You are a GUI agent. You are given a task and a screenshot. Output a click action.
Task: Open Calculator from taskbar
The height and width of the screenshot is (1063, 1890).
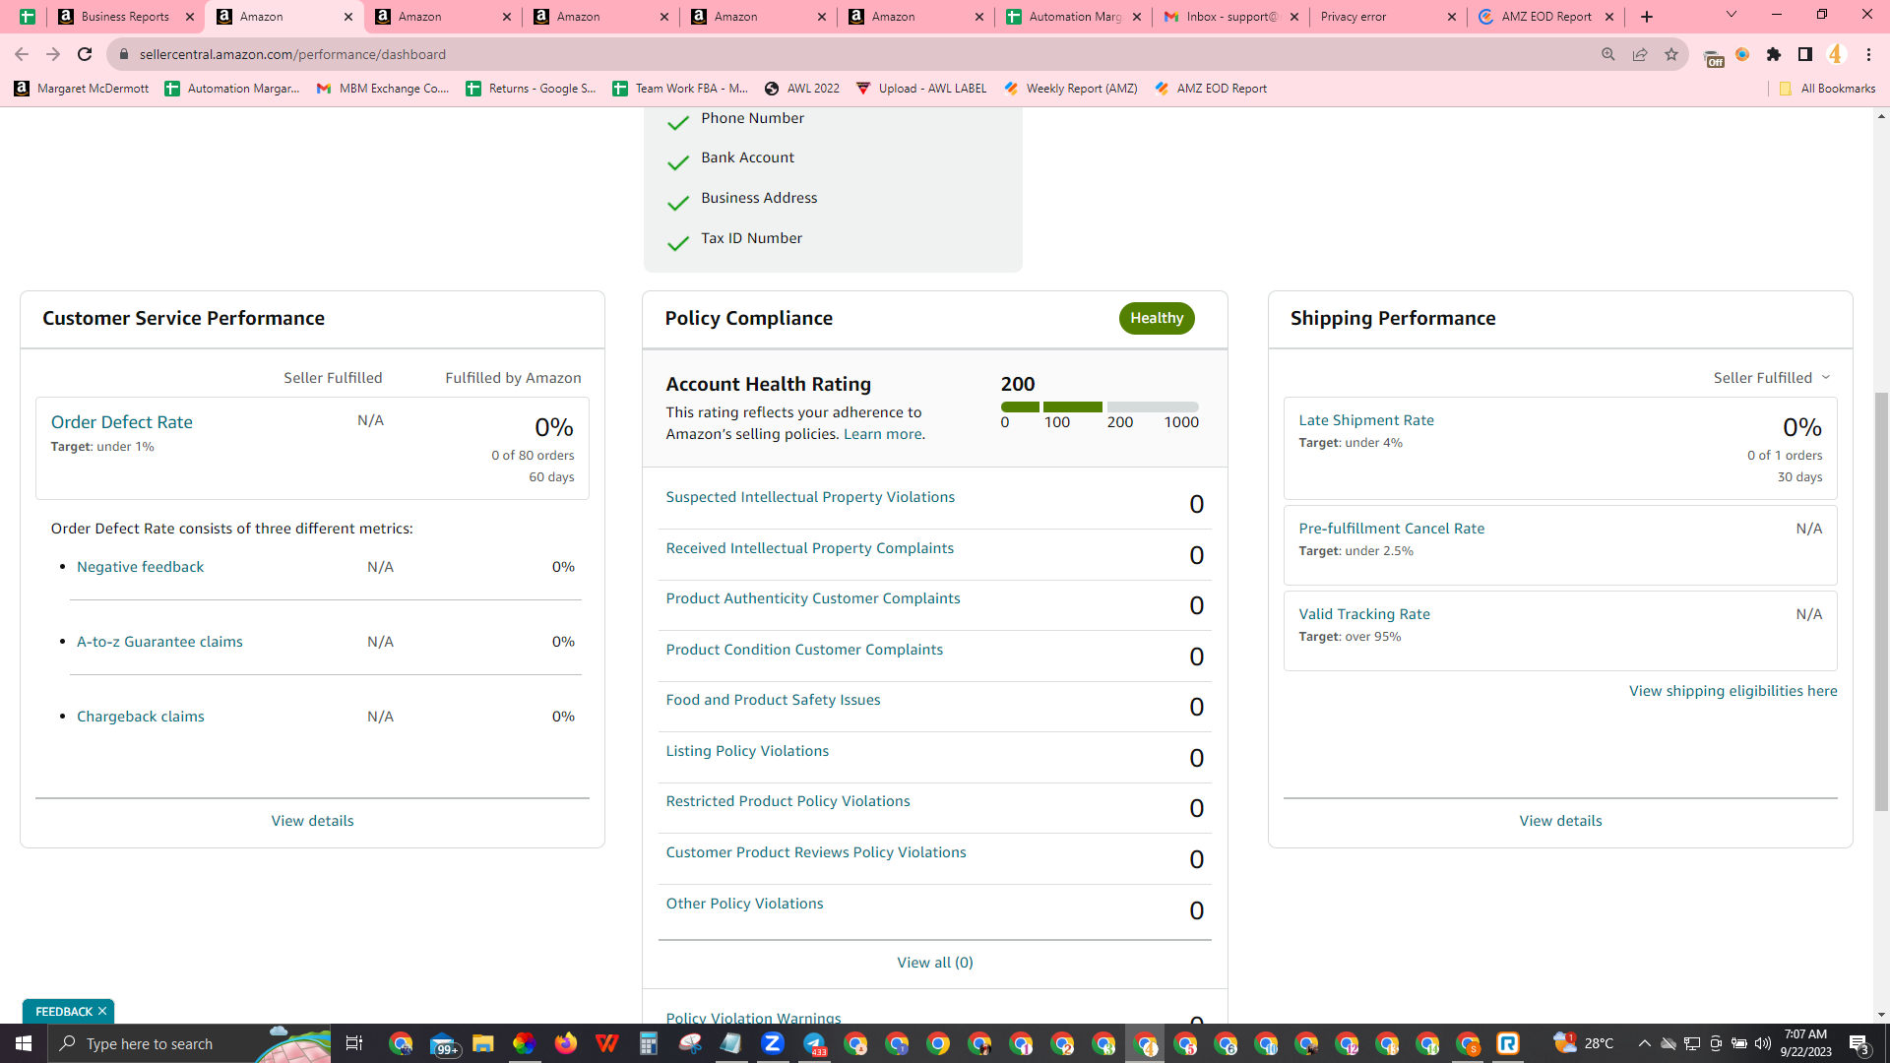coord(648,1043)
